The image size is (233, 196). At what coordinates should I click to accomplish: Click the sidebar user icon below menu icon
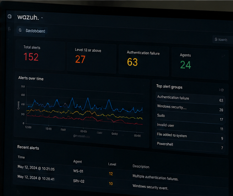[9, 29]
